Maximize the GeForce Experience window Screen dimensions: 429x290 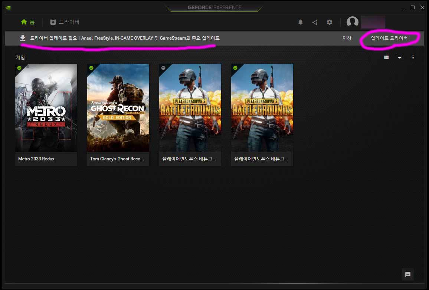[x=413, y=8]
